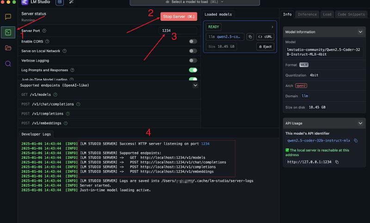The width and height of the screenshot is (370, 223).
Task: Click the help icon next to /v1/chat/completions
Action: [x=78, y=104]
